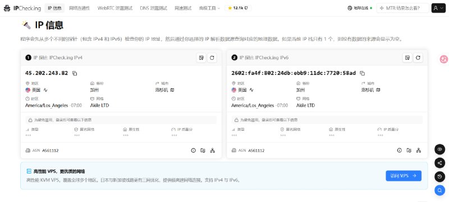Export IPv6 card as image

click(x=407, y=58)
